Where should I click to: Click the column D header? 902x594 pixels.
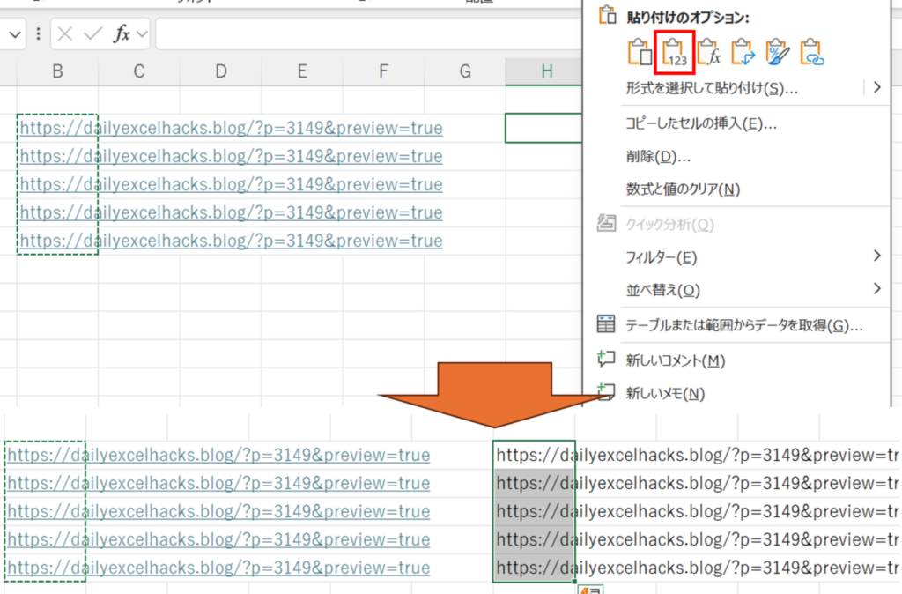click(220, 72)
